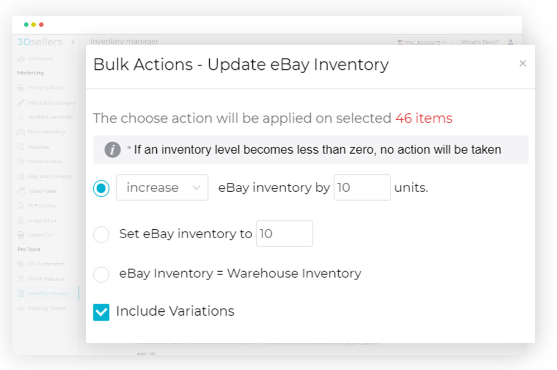Open the What's New? link
557x370 pixels.
point(480,42)
